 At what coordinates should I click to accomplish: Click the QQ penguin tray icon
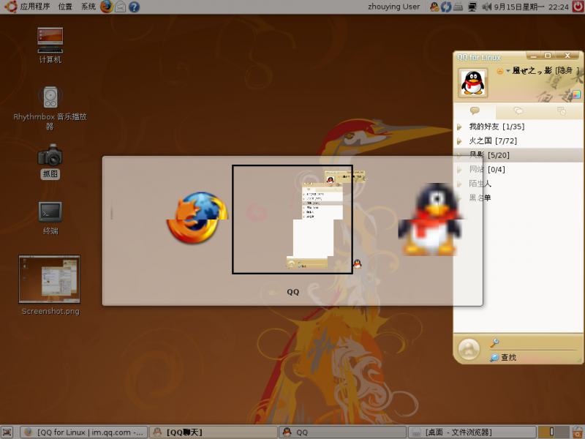tap(434, 7)
